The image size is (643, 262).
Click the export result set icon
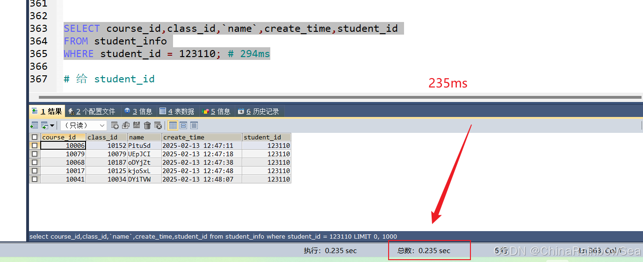point(34,125)
